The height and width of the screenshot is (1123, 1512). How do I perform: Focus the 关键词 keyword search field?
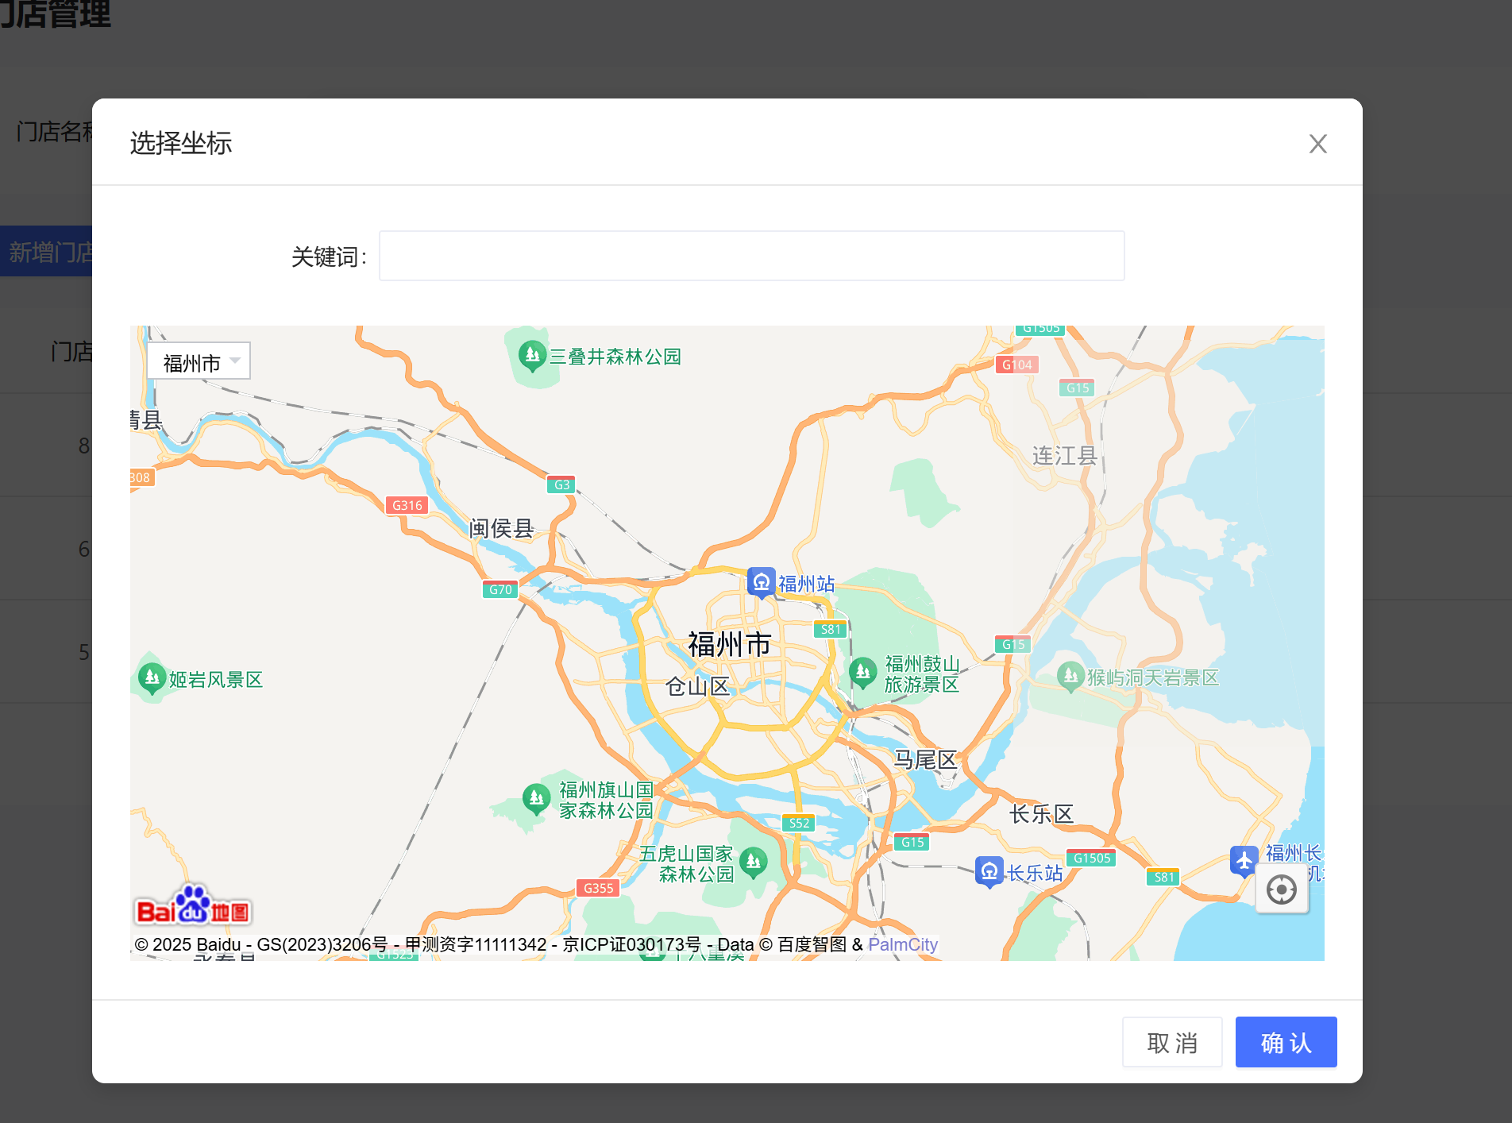[751, 256]
